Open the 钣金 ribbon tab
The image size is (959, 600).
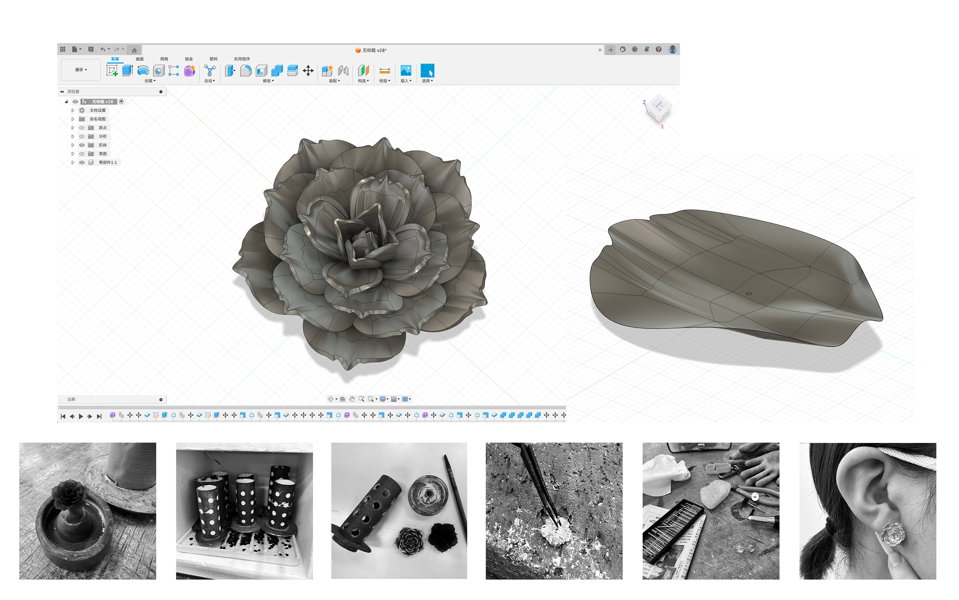[x=189, y=59]
